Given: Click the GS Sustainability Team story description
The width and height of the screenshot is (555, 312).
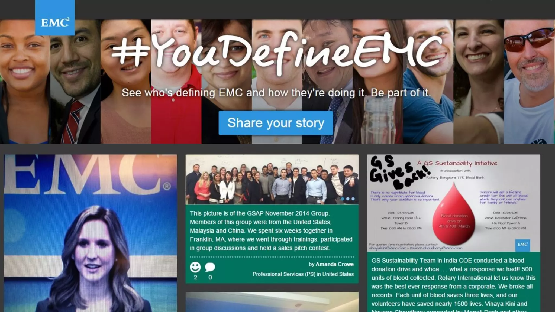Looking at the screenshot, I should pos(453,284).
